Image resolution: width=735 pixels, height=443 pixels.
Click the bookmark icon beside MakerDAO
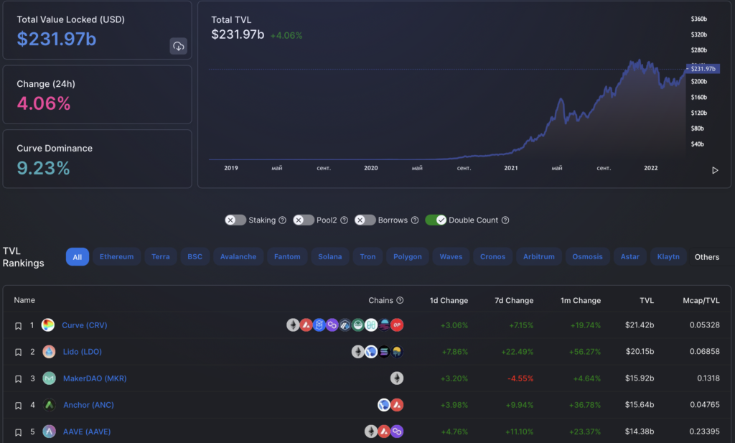pos(19,379)
